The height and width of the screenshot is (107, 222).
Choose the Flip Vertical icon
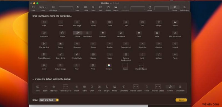pyautogui.click(x=44, y=44)
